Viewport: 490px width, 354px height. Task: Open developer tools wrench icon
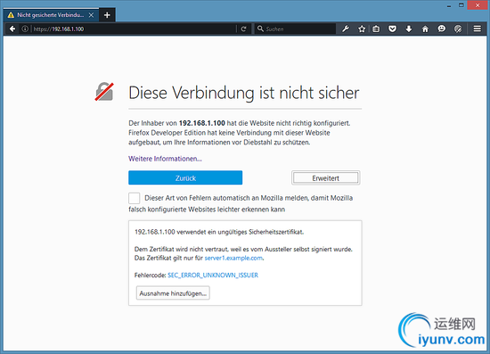[x=346, y=29]
